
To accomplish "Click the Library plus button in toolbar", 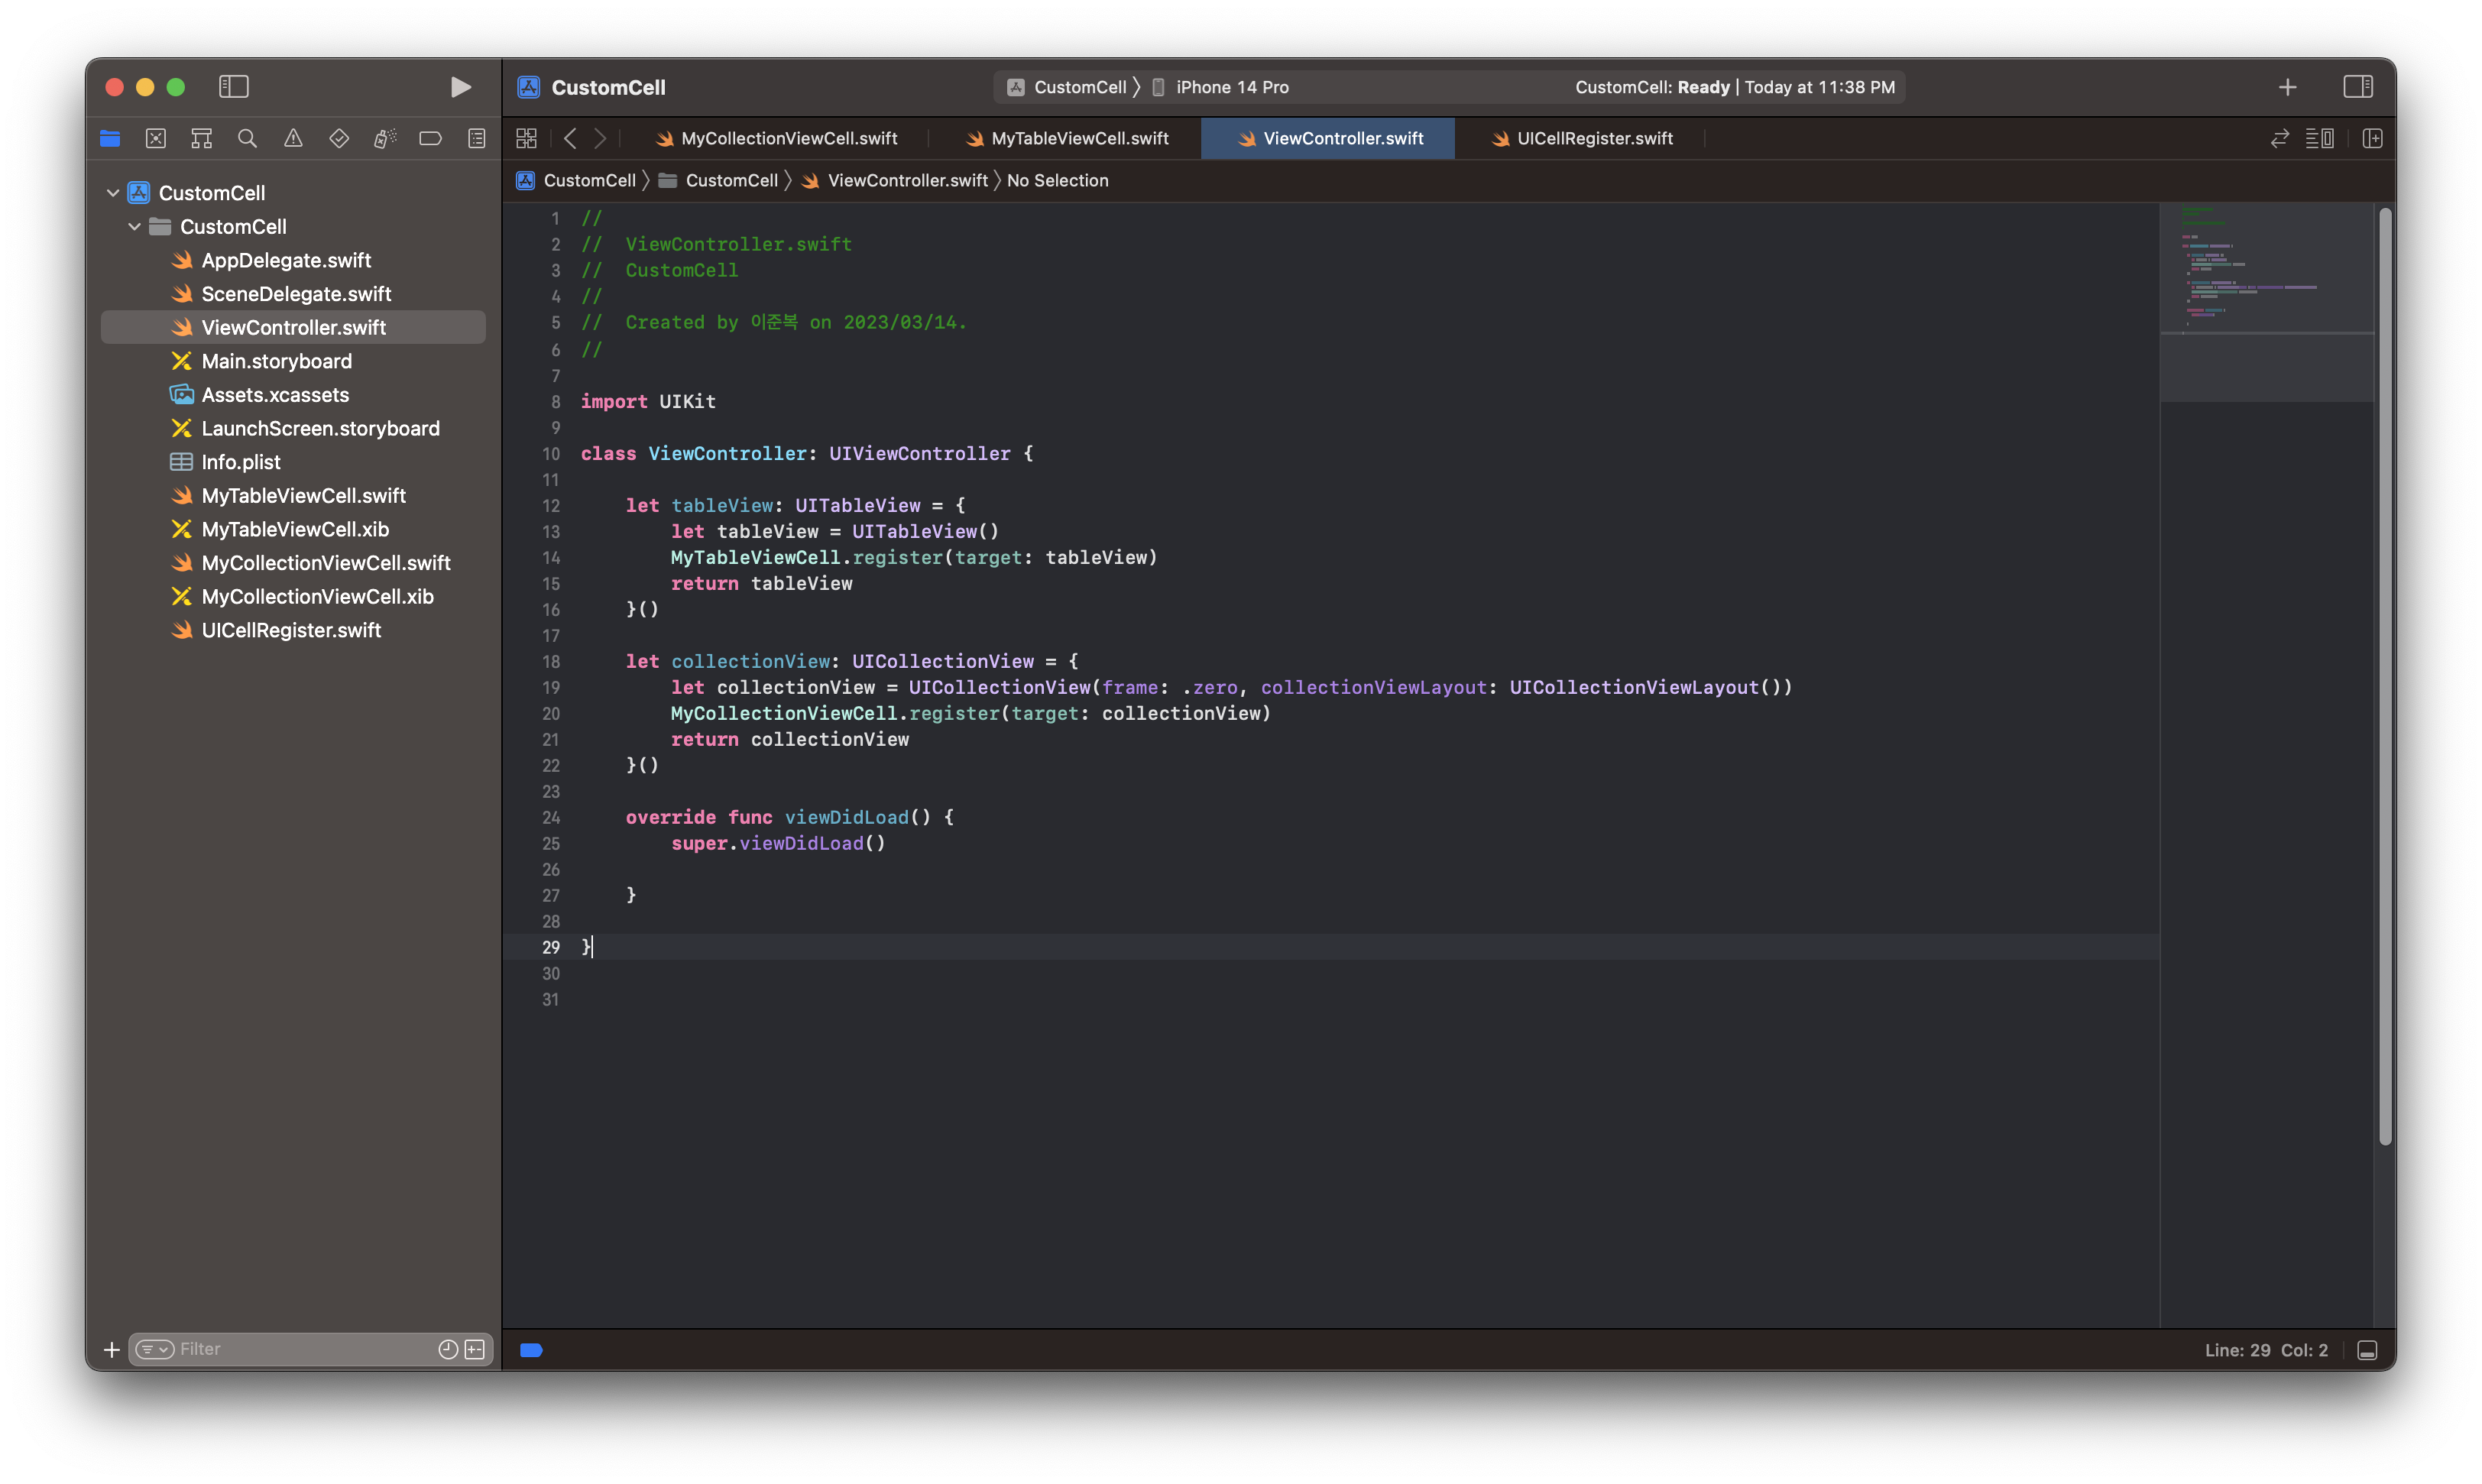I will [2287, 87].
